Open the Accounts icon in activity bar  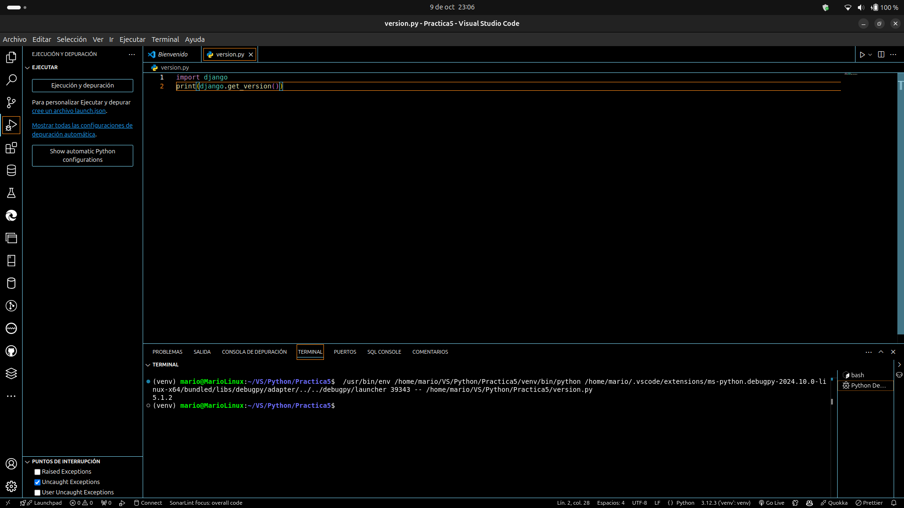tap(11, 464)
